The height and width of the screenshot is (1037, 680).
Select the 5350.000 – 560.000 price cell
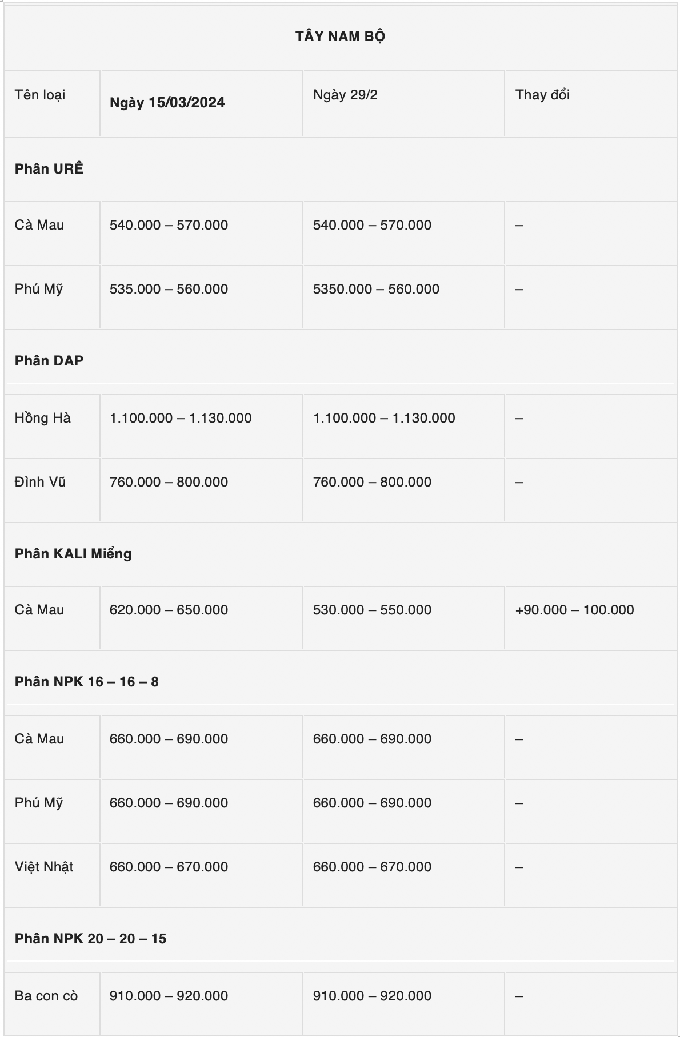click(x=376, y=289)
